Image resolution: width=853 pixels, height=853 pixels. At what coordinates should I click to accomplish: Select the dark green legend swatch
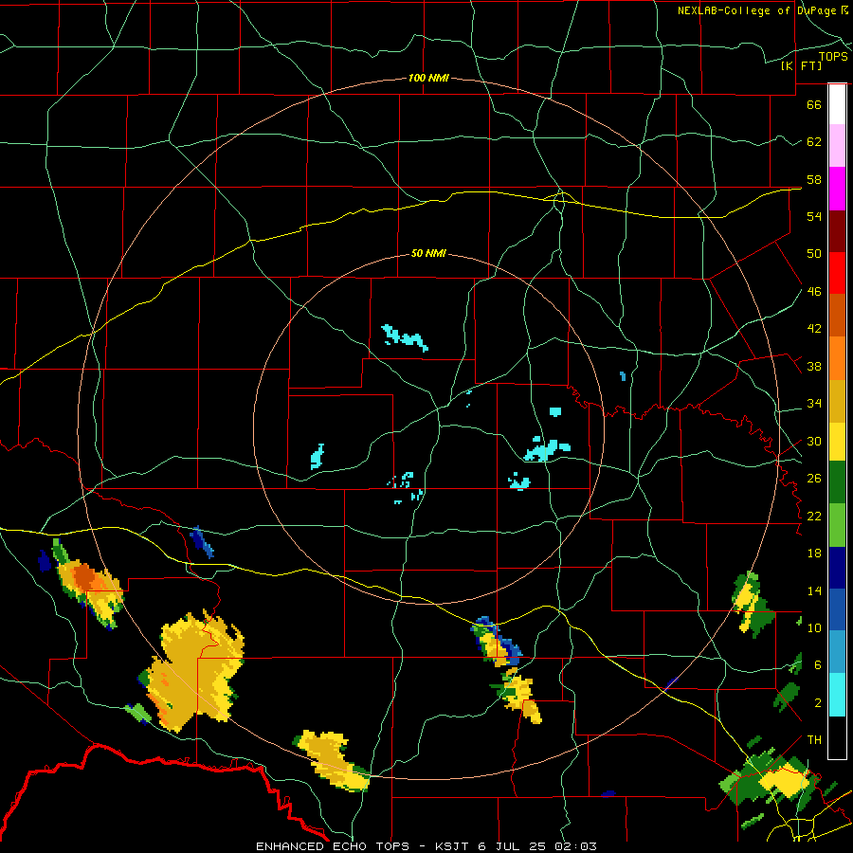837,482
